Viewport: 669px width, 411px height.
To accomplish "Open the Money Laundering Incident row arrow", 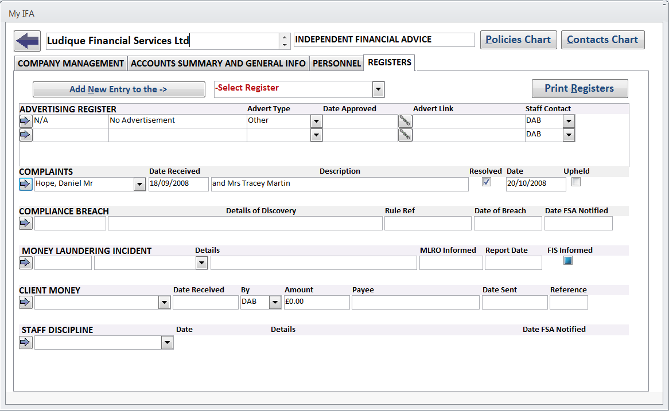I will point(25,263).
